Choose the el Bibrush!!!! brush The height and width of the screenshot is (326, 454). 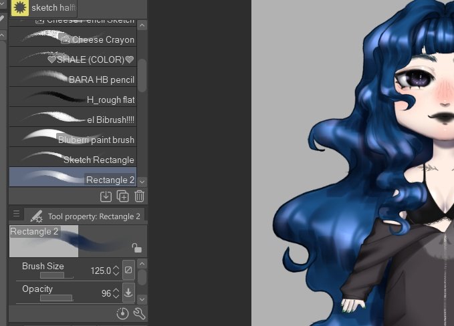pyautogui.click(x=73, y=117)
